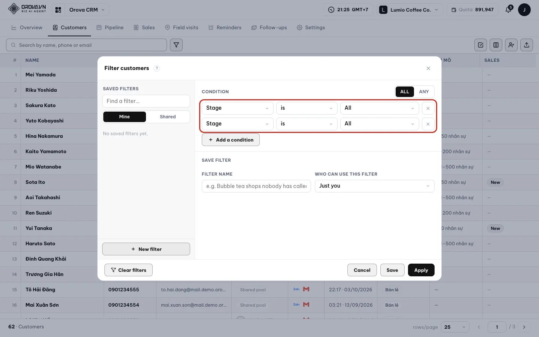Viewport: 539px width, 337px height.
Task: Click the customer name Mei Yamada
Action: tap(40, 75)
